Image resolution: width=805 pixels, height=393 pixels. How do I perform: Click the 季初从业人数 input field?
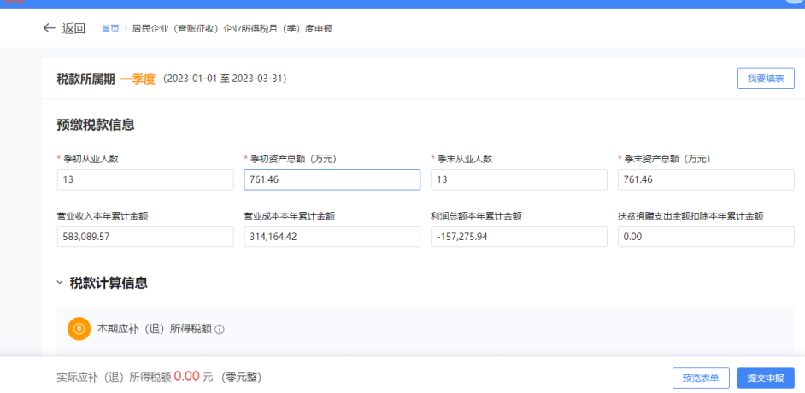(x=145, y=180)
